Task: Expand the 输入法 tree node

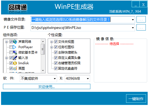Action: [x=6, y=58]
